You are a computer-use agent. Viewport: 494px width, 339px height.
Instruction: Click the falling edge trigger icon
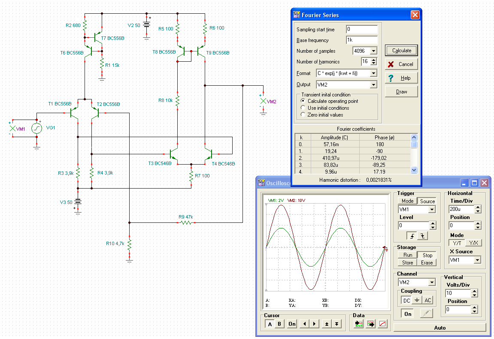422,236
